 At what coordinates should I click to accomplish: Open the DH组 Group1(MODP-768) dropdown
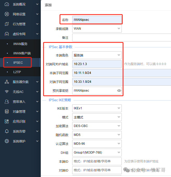tap(97, 153)
